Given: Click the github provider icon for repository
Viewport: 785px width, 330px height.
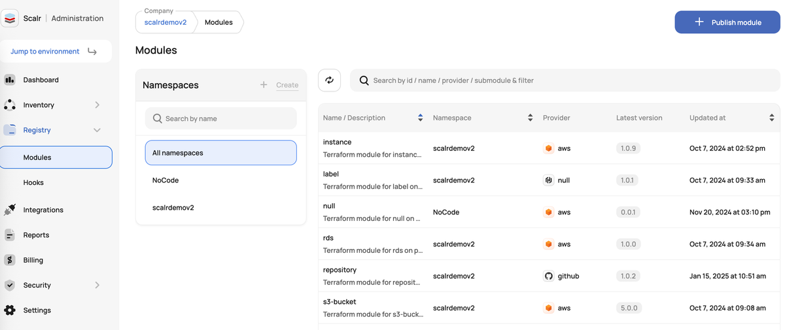Looking at the screenshot, I should tap(548, 276).
